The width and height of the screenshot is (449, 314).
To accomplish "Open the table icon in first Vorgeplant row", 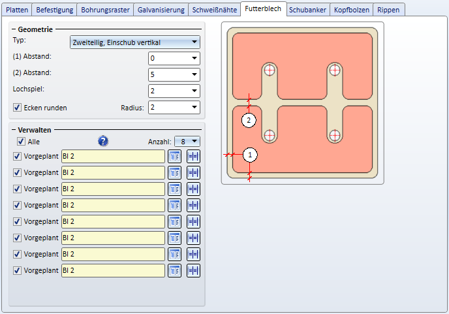I will pyautogui.click(x=174, y=156).
